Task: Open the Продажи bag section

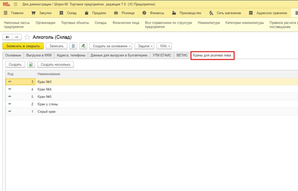Action: click(95, 13)
